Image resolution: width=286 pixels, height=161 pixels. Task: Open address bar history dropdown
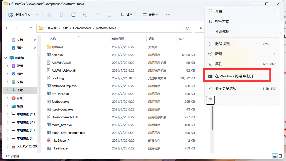pos(179,28)
